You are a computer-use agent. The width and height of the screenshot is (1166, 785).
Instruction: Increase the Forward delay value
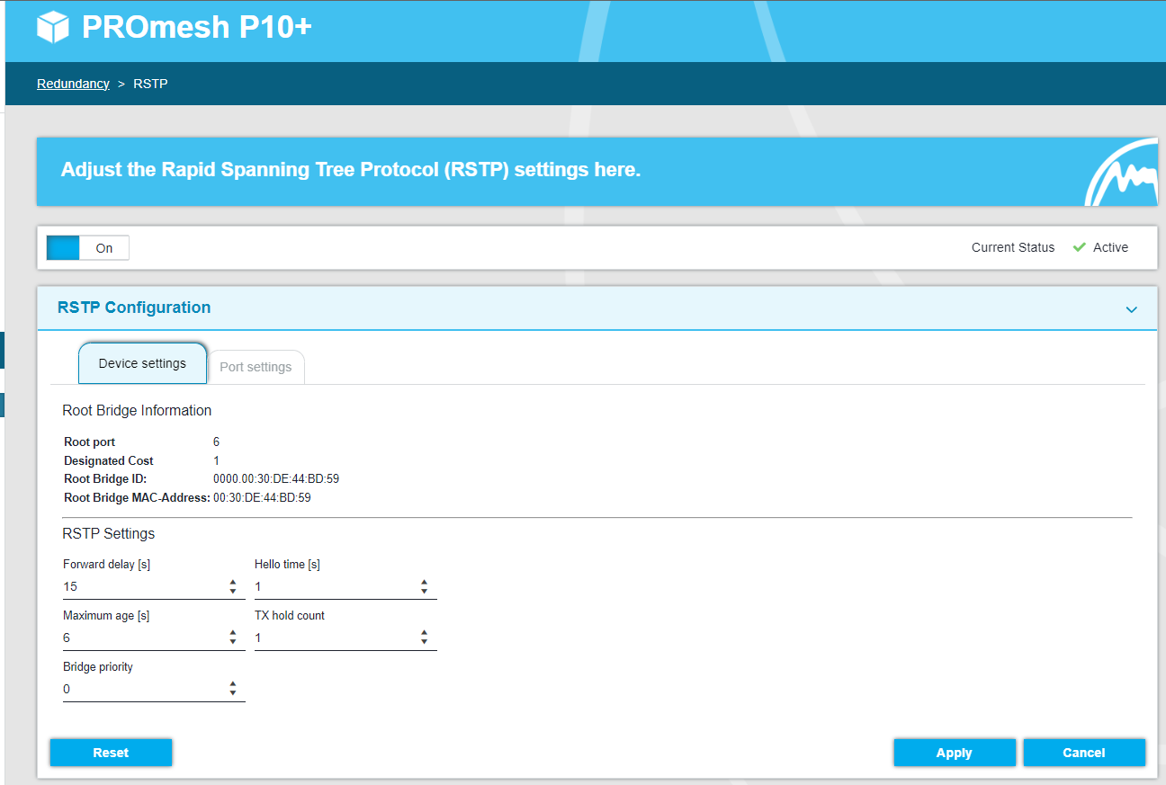click(233, 582)
